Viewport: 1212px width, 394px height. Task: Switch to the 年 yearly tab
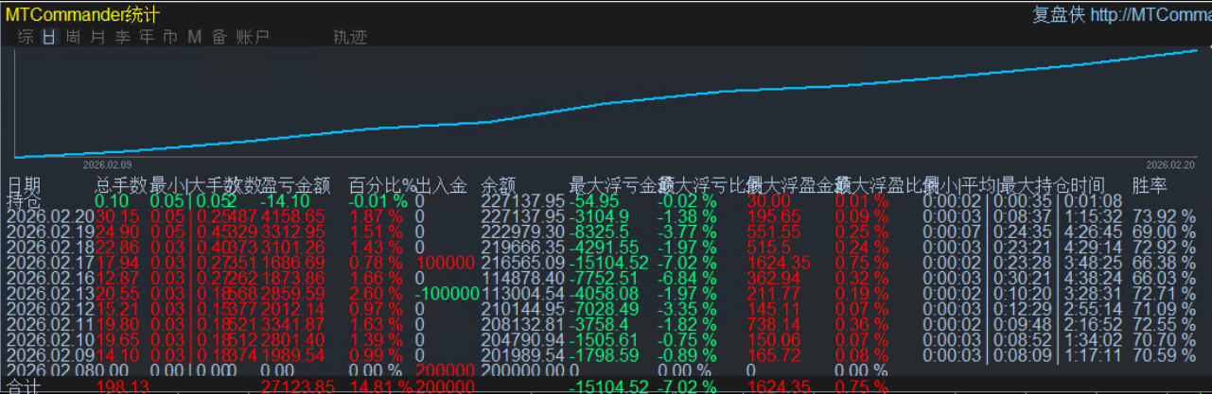[147, 37]
